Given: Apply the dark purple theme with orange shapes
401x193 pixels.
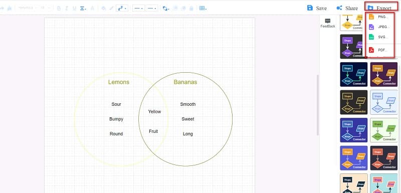Looking at the screenshot, I should click(384, 74).
